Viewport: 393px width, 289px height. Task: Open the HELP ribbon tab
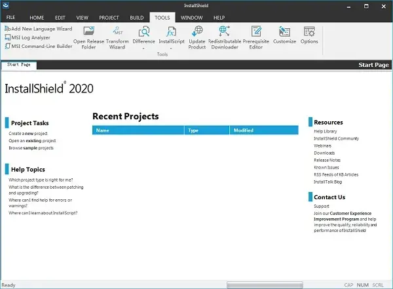coord(219,18)
